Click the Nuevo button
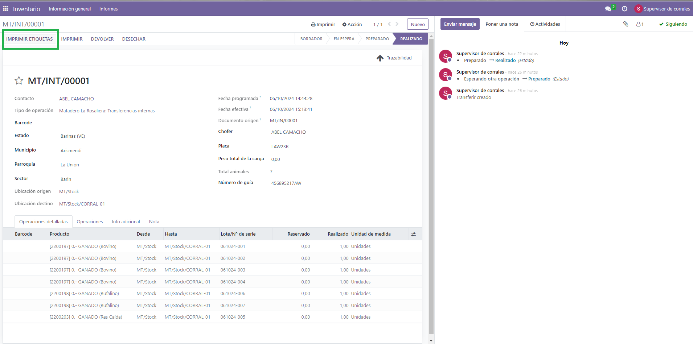The width and height of the screenshot is (693, 344). tap(418, 24)
